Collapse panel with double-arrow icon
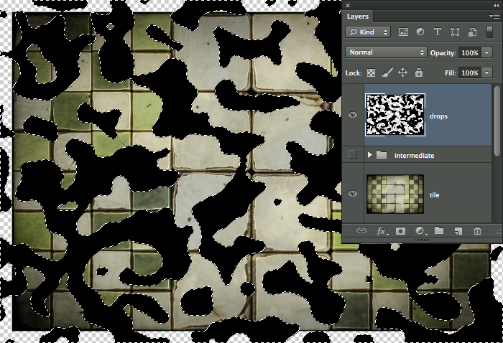The width and height of the screenshot is (503, 343). (x=496, y=5)
